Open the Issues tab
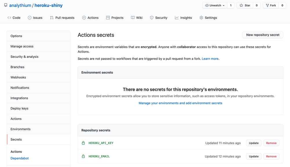 [35, 18]
